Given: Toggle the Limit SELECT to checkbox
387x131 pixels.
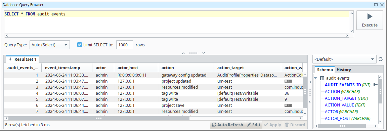Looking at the screenshot, I should pos(80,45).
